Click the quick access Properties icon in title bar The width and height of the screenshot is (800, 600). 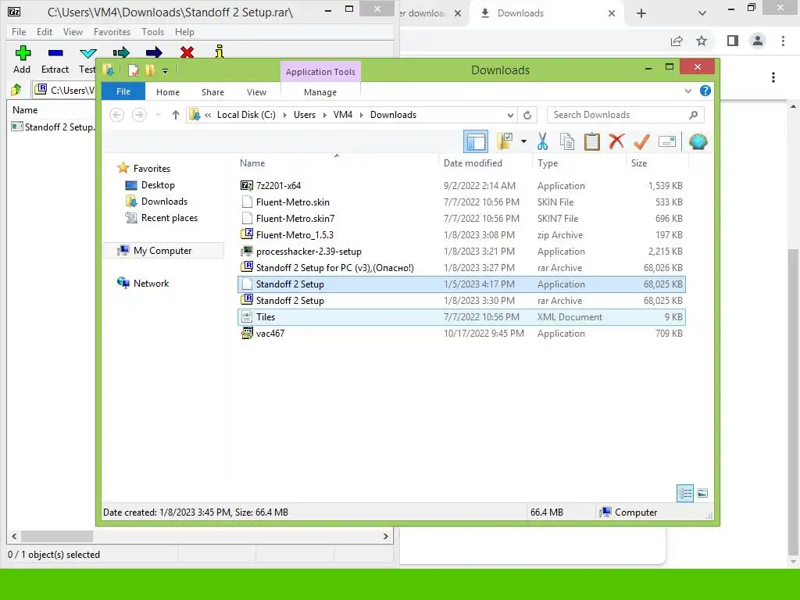(133, 70)
